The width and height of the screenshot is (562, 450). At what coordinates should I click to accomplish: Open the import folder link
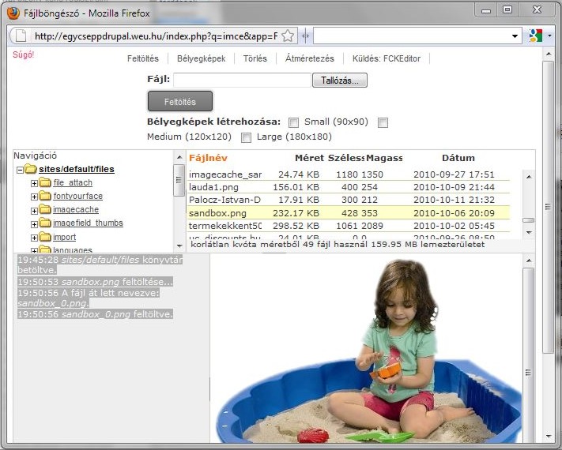[65, 237]
